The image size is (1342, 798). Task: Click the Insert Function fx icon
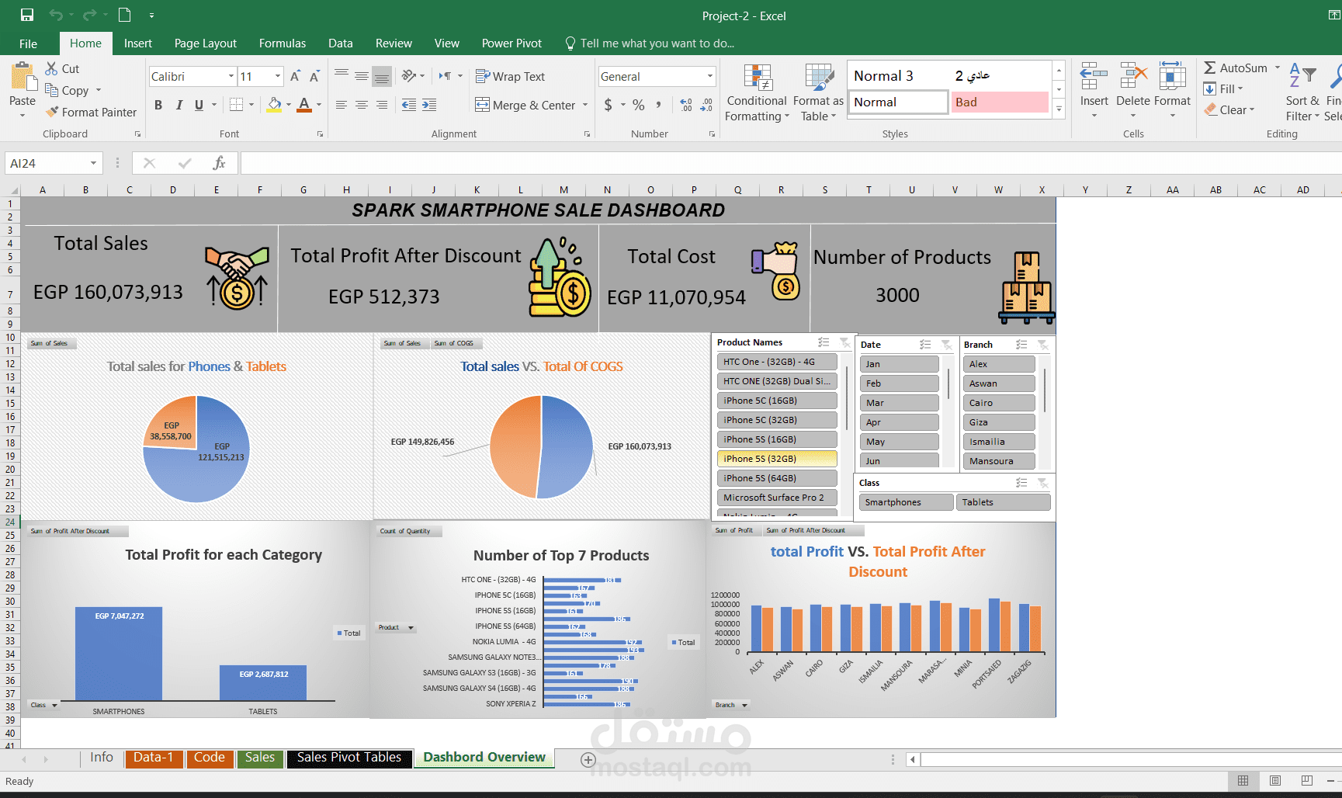[220, 163]
